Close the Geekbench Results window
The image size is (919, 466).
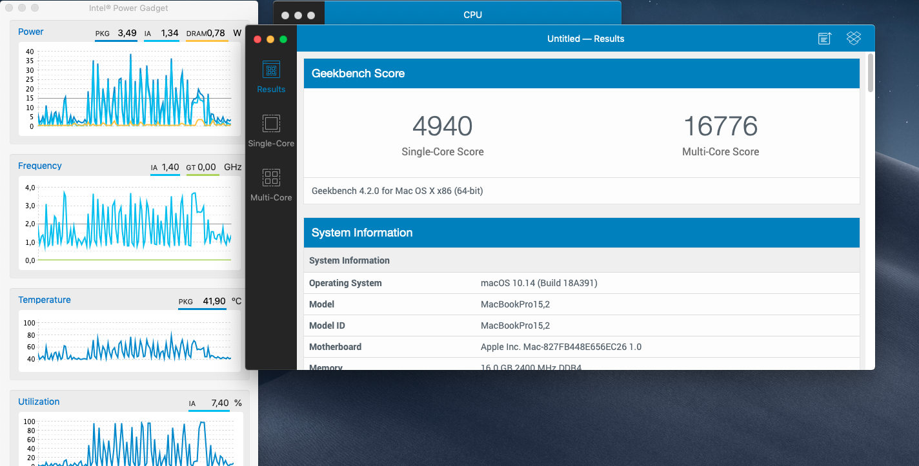click(x=258, y=39)
